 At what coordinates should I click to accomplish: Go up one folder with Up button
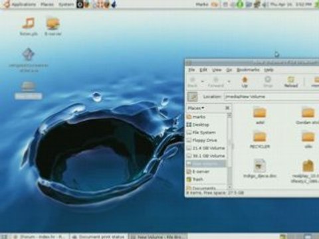pyautogui.click(x=245, y=82)
